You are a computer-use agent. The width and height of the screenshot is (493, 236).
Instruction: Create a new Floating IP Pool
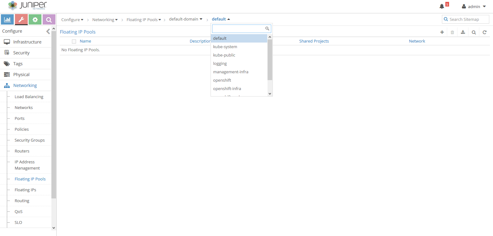point(442,32)
